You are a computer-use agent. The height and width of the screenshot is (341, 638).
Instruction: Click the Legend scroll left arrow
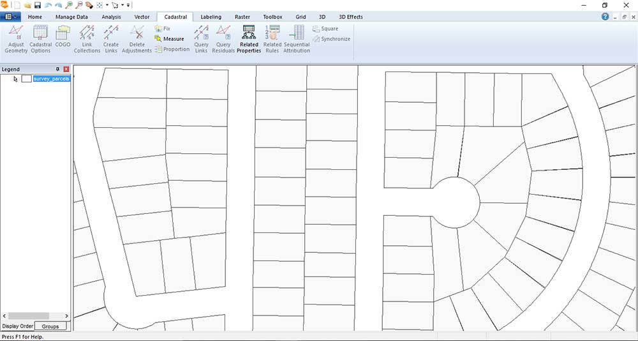point(4,315)
